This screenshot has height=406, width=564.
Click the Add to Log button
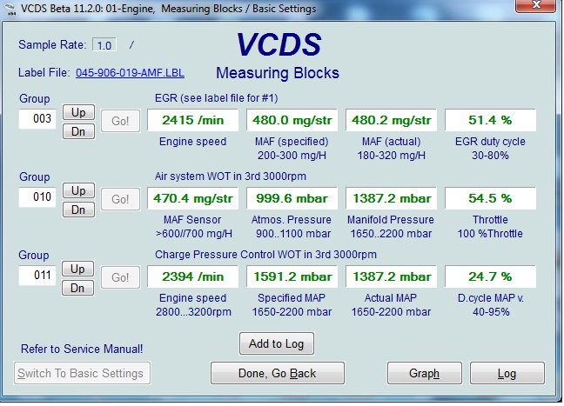pos(276,344)
